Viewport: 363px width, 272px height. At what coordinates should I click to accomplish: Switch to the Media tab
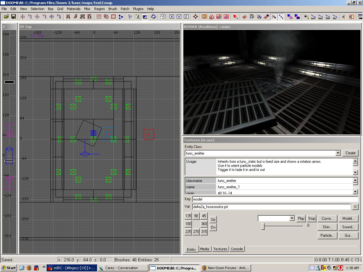[x=205, y=249]
